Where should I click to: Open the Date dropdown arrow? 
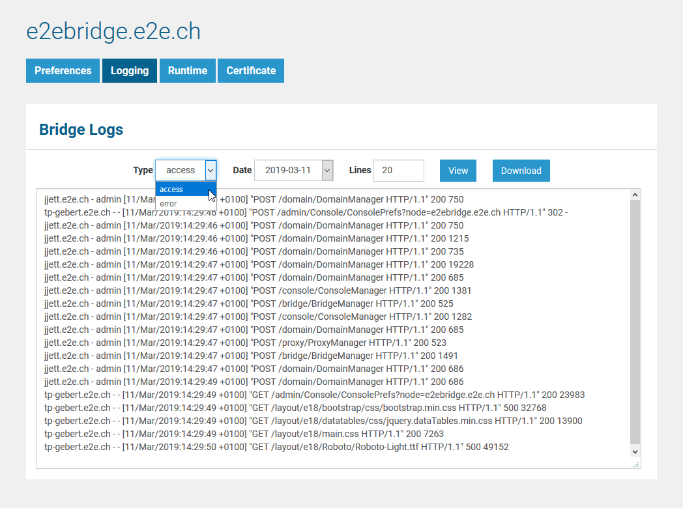click(328, 170)
